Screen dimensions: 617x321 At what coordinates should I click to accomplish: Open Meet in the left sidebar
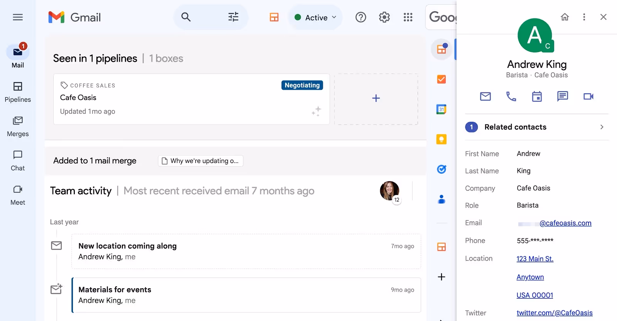point(18,195)
